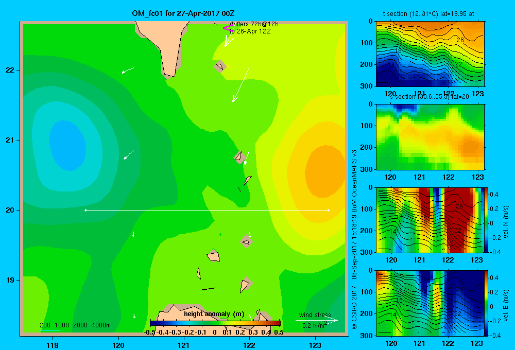Click the long white current arrow near 122E
The height and width of the screenshot is (350, 515).
coord(241,85)
